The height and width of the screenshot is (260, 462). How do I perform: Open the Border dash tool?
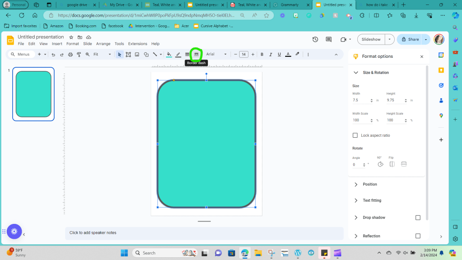point(196,55)
